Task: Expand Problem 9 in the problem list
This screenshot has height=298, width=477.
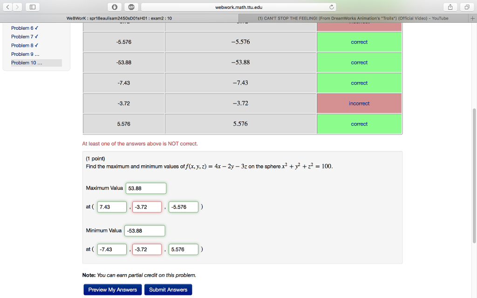Action: pyautogui.click(x=25, y=54)
